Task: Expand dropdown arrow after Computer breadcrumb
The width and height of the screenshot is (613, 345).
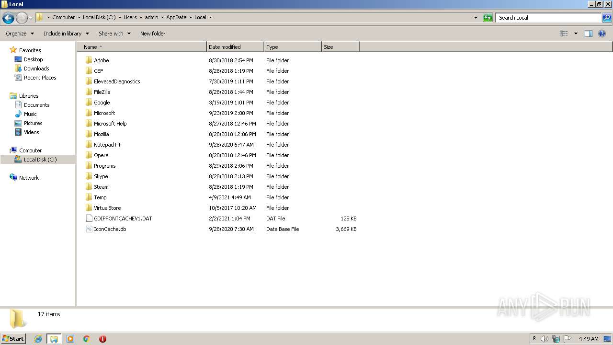Action: coord(79,18)
